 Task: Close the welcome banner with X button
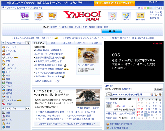157,2
